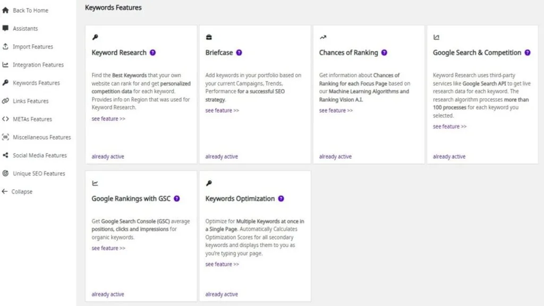Click the left arrow icon beside Collapse
Viewport: 544px width, 306px height.
tap(4, 191)
